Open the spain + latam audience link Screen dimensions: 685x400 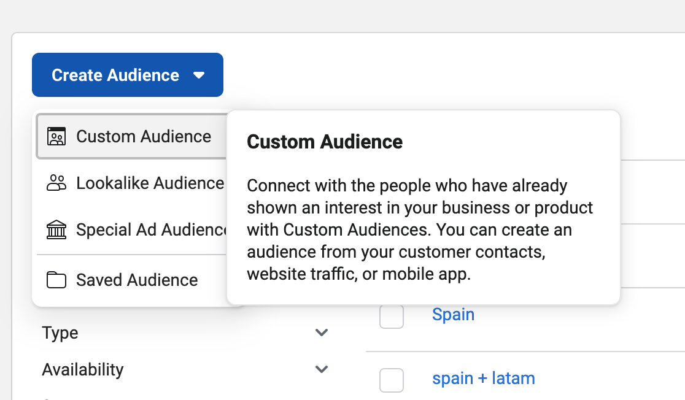[483, 379]
